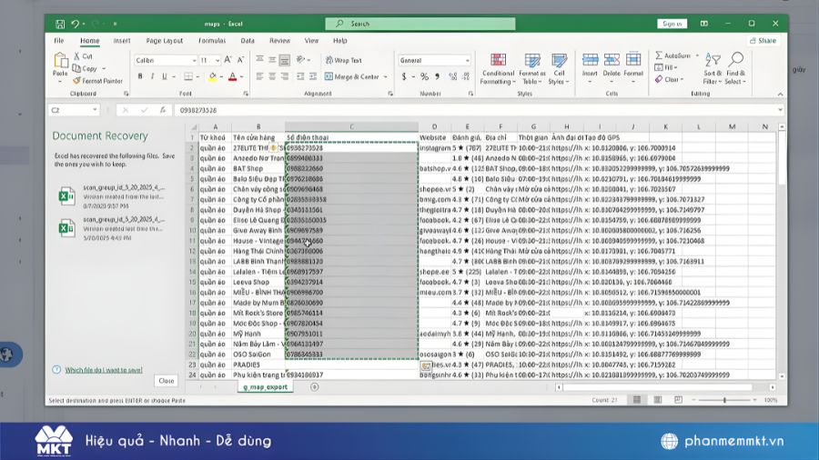
Task: Apply accounting dollar format
Action: [x=404, y=76]
